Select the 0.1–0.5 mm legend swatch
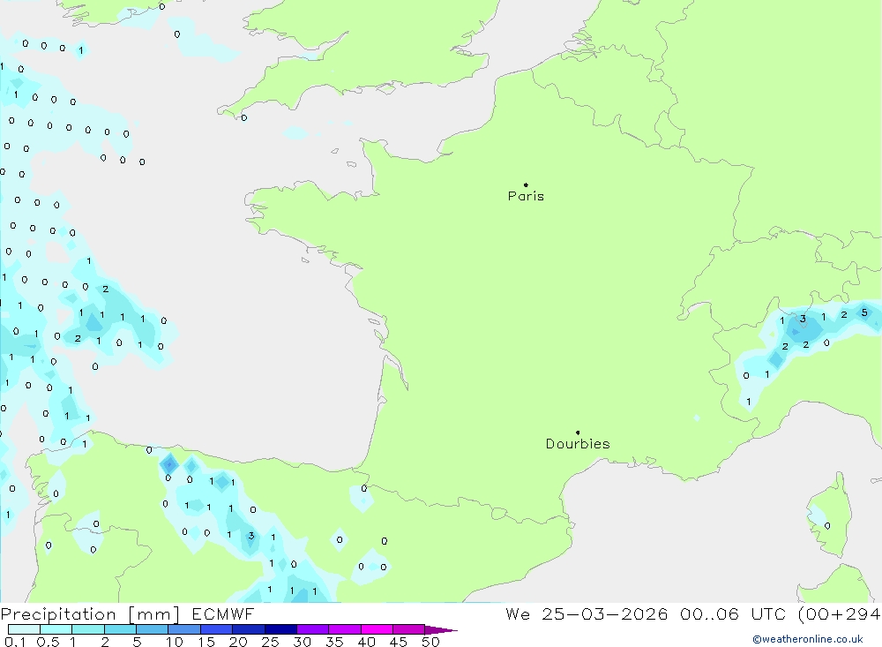Viewport: 882px width, 647px height. coord(24,629)
